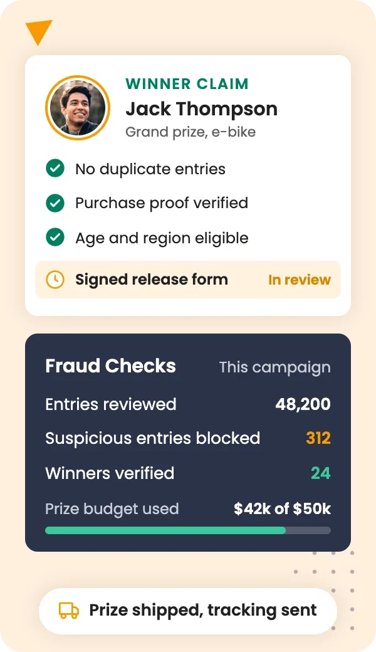This screenshot has height=652, width=376.
Task: Click the orange triangle marker icon
Action: point(39,31)
